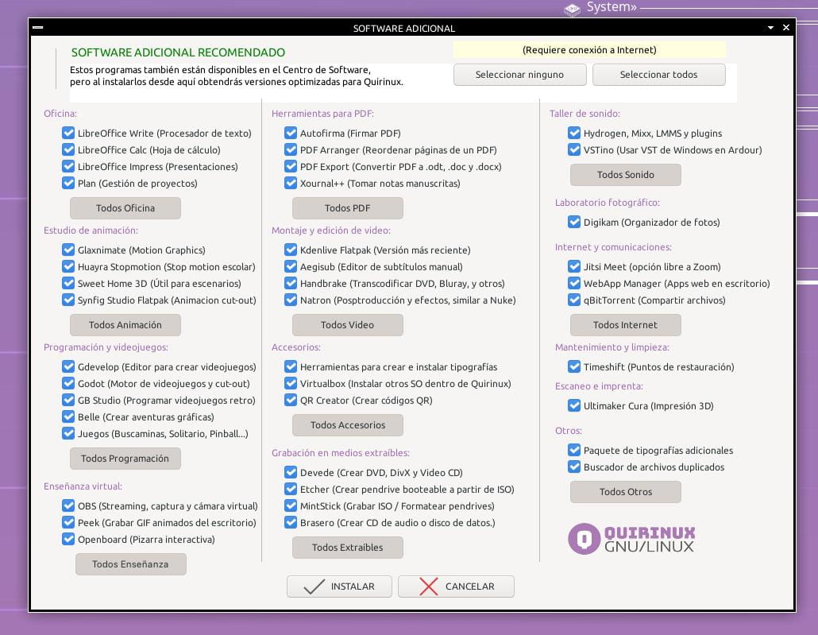
Task: Toggle Juegos (Buscaminas, Solitario) checkbox
Action: 68,433
